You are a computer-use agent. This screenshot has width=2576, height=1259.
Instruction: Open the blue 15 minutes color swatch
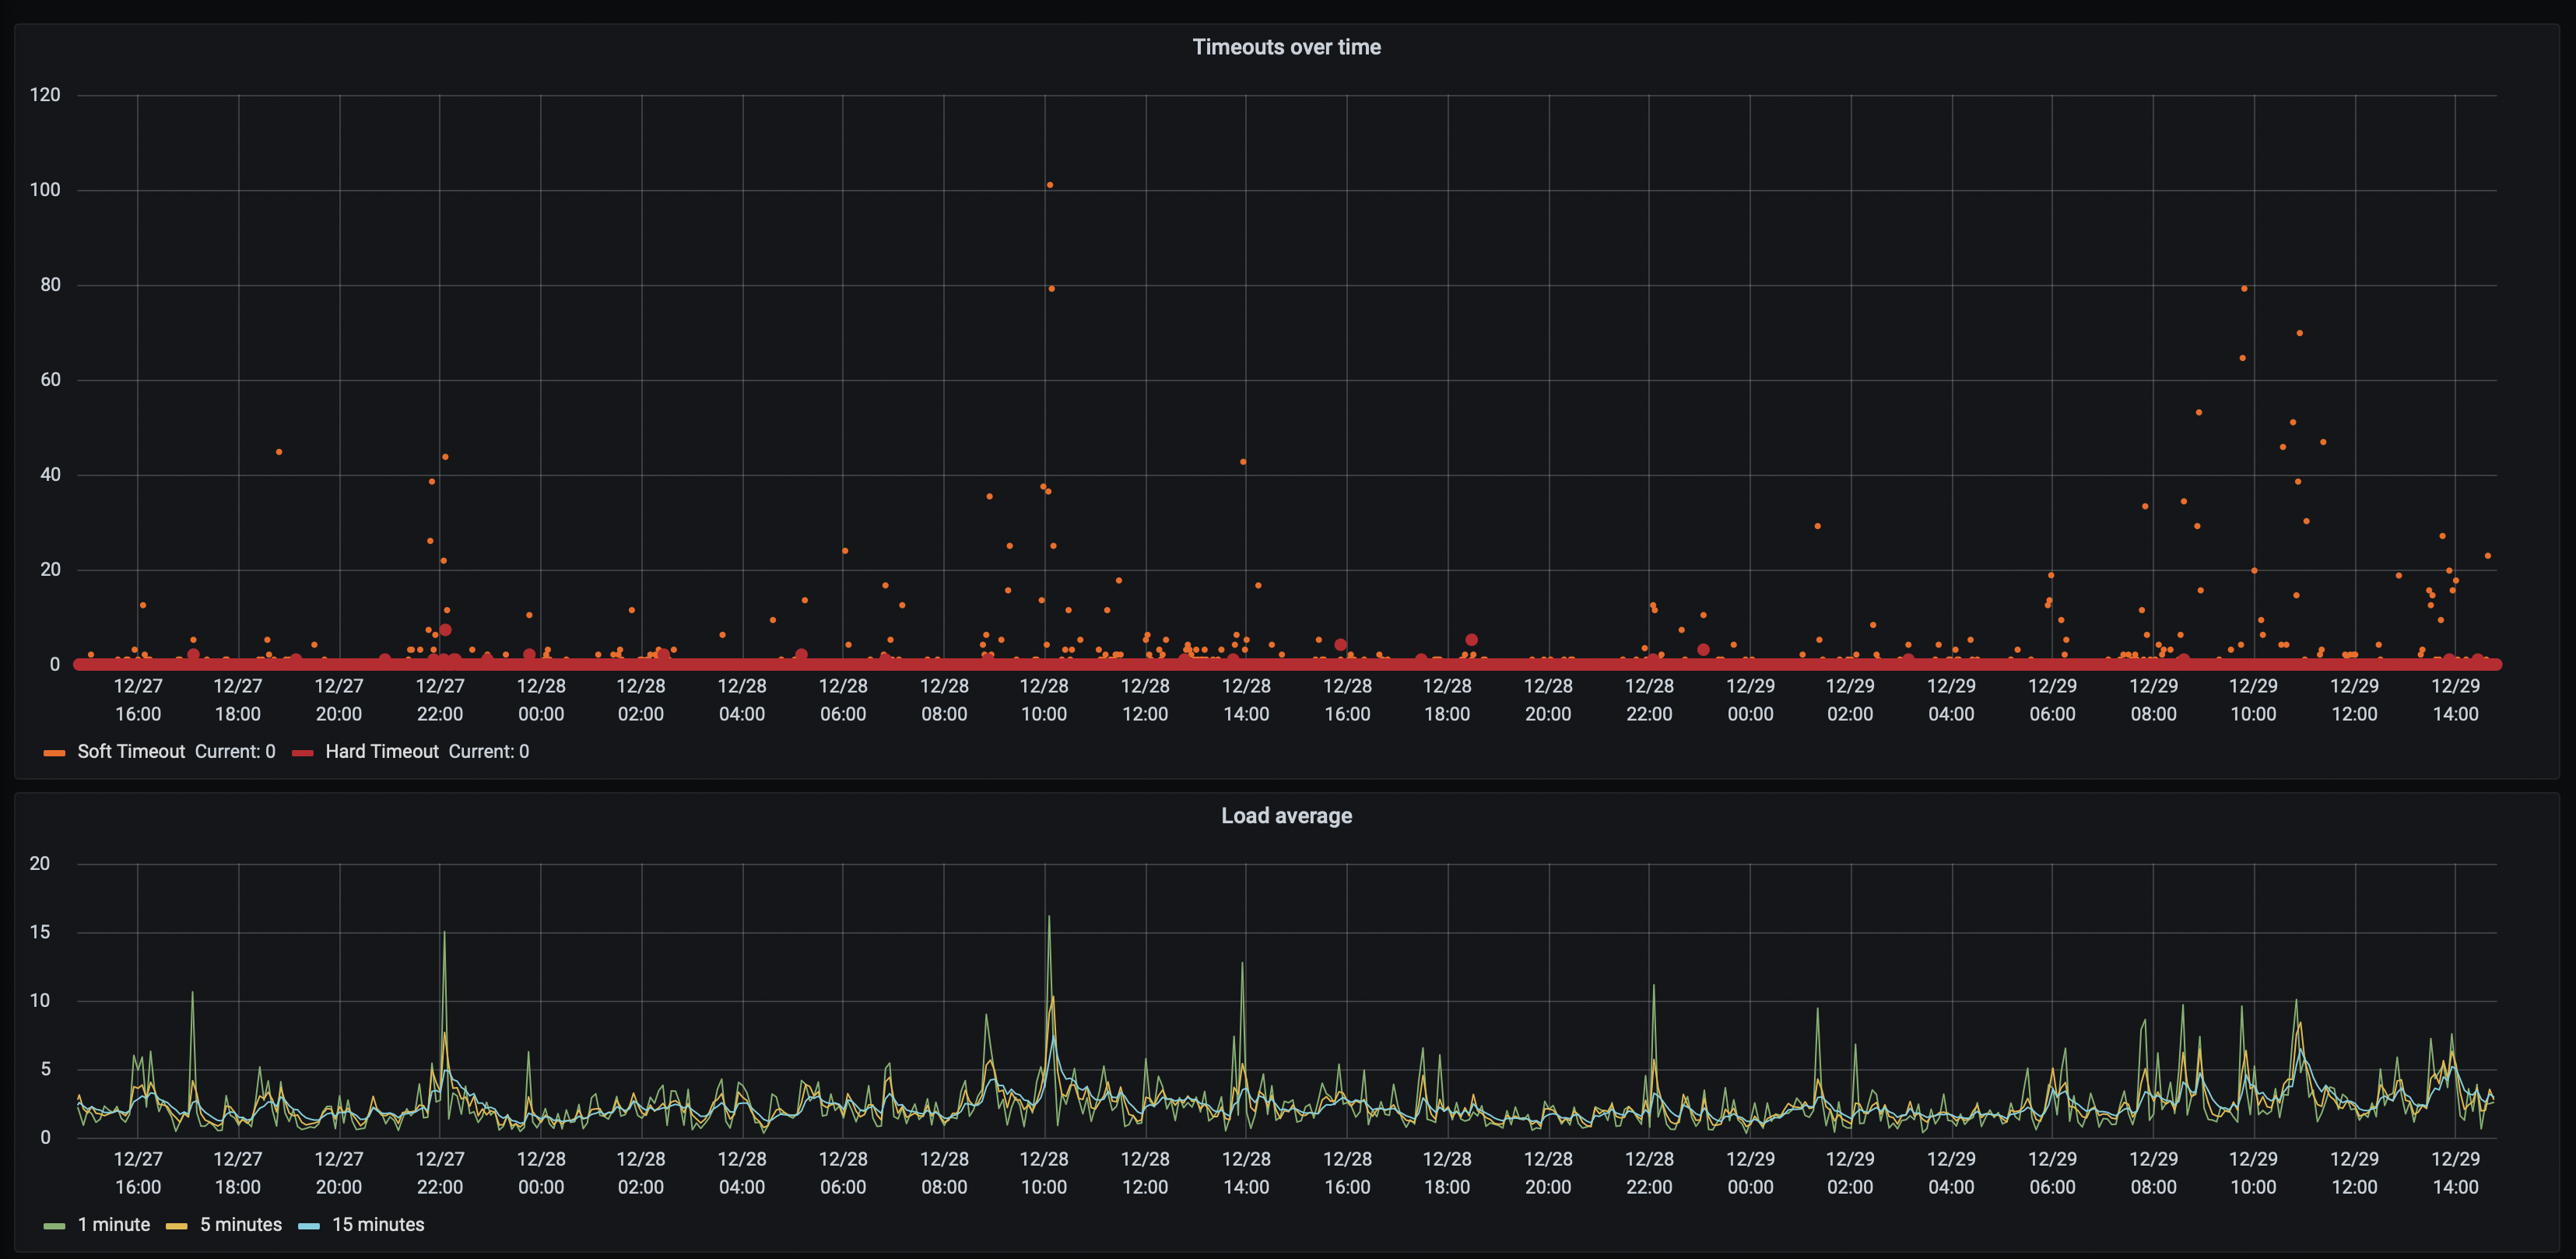309,1226
